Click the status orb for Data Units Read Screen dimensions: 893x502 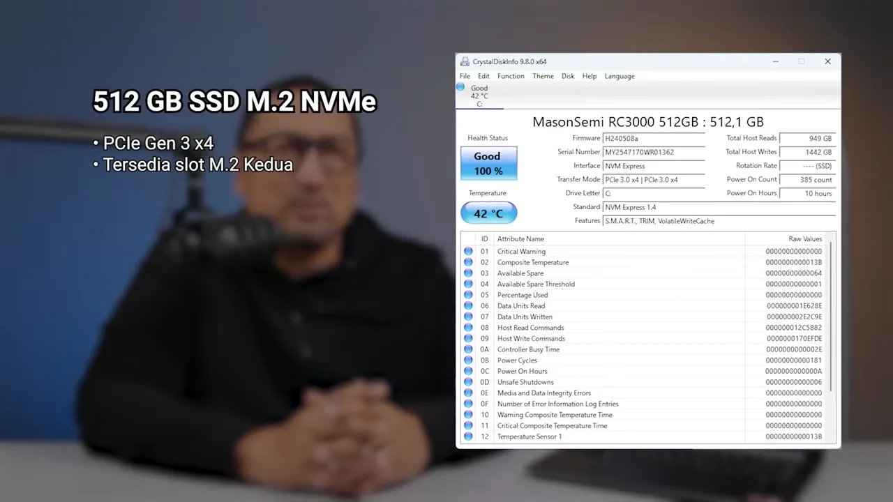(468, 305)
